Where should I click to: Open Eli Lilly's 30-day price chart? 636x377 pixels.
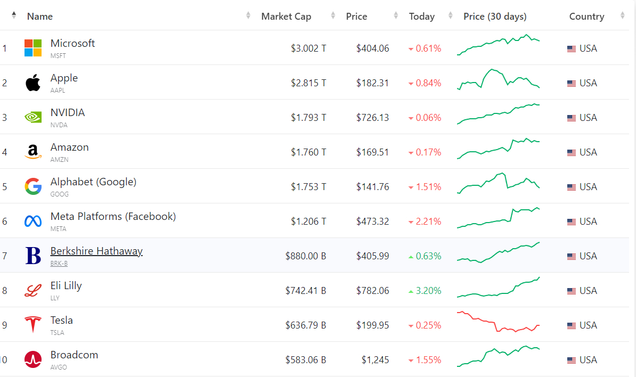[x=499, y=288]
